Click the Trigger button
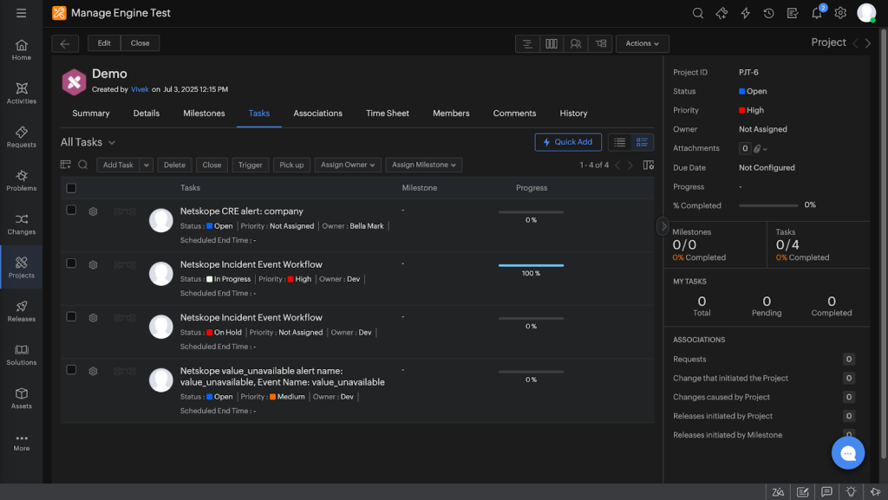888x500 pixels. (x=250, y=165)
